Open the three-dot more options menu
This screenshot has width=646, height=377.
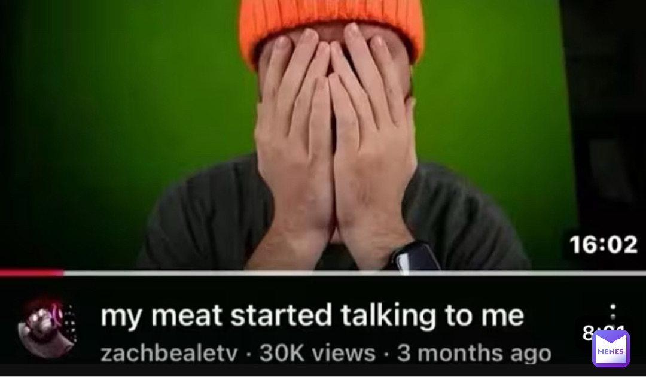613,312
